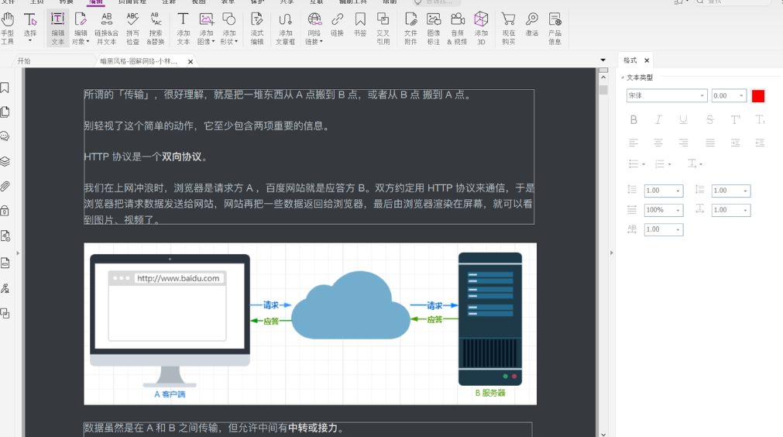Viewport: 783px width, 437px height.
Task: Toggle italic formatting in format panel
Action: (x=658, y=119)
